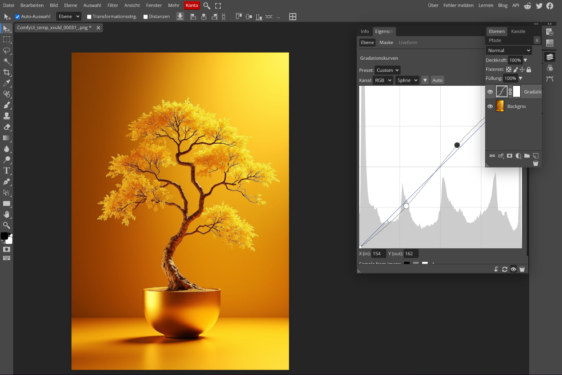Open the Filter menu
Viewport: 562px width, 375px height.
tap(113, 5)
